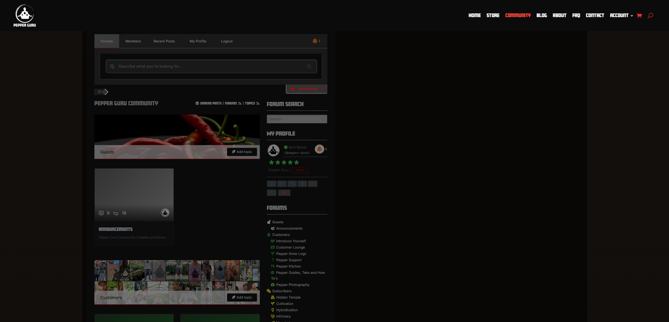Switch to the Members tab
The image size is (669, 322).
coord(133,41)
